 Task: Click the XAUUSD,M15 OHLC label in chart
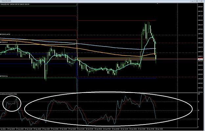click(x=15, y=4)
